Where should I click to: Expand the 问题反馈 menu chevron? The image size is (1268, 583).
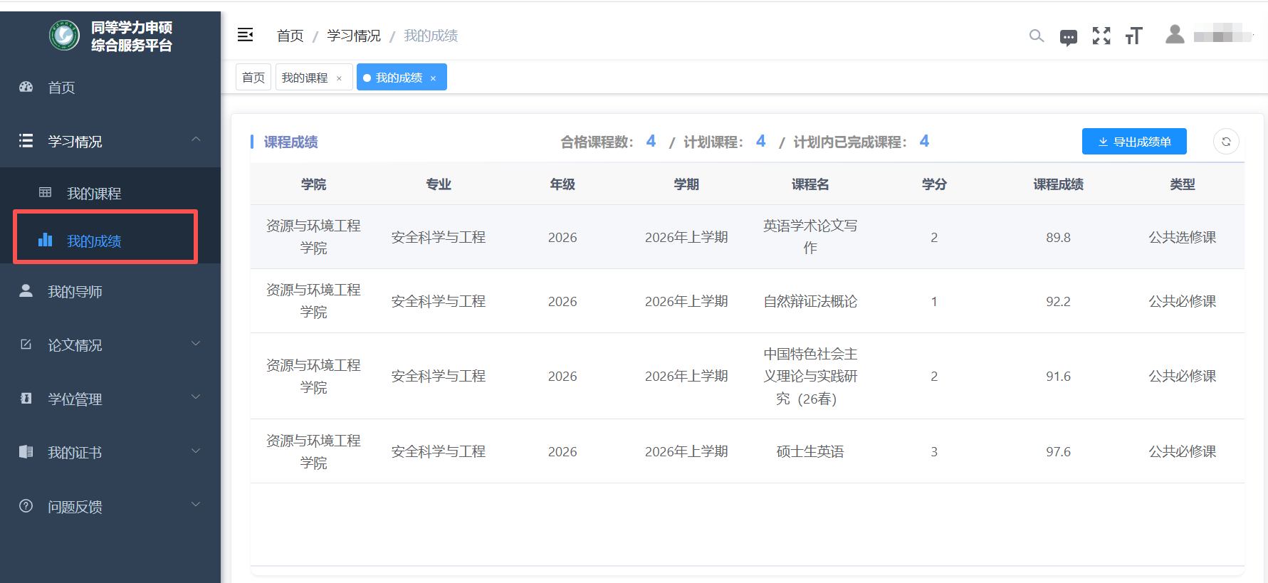pyautogui.click(x=196, y=504)
